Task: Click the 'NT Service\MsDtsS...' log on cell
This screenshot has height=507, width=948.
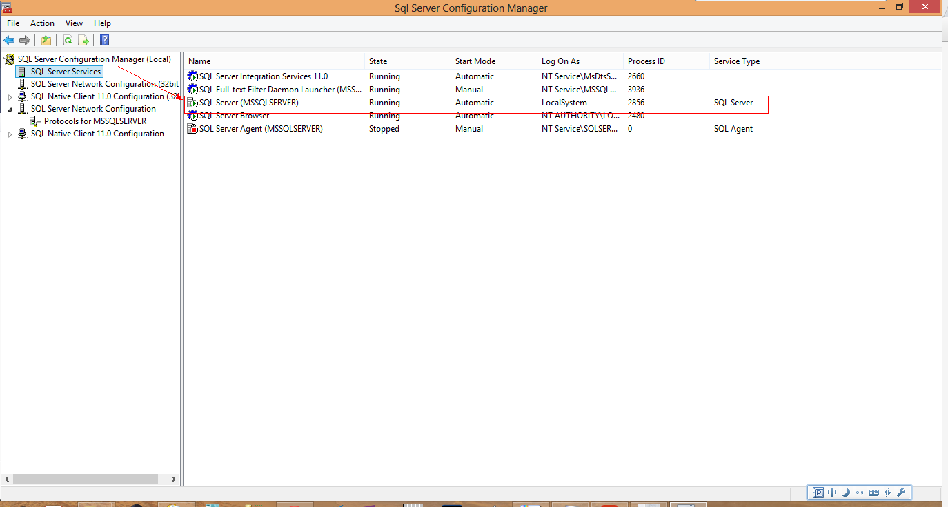Action: [x=580, y=76]
